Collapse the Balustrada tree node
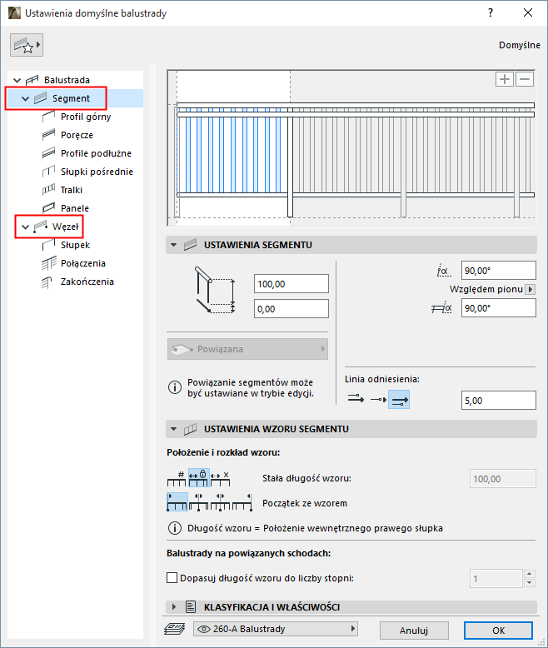The height and width of the screenshot is (648, 548). tap(17, 80)
